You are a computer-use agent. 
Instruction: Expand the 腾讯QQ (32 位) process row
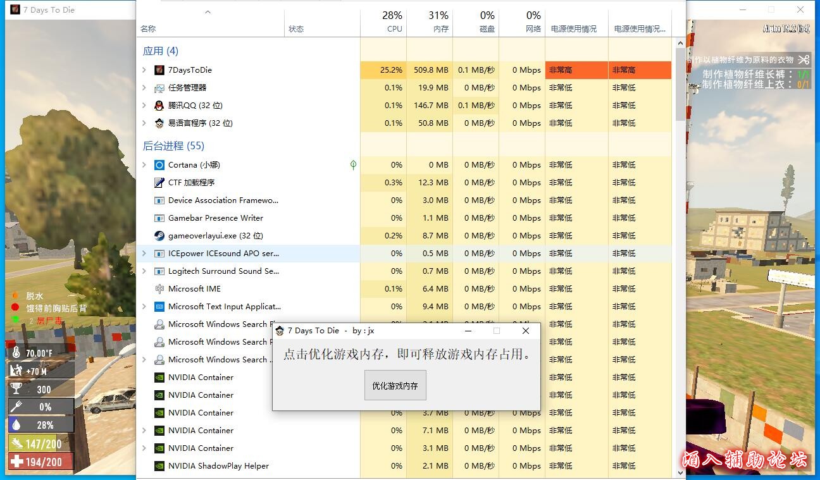click(x=144, y=106)
